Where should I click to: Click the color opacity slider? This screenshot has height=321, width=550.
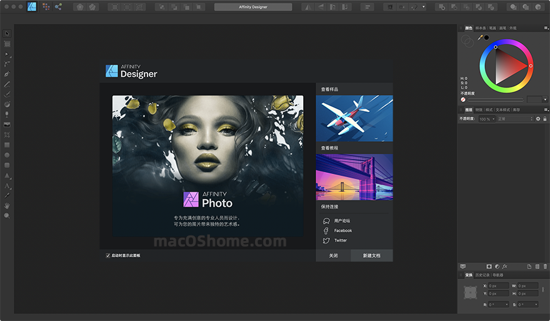[x=496, y=99]
